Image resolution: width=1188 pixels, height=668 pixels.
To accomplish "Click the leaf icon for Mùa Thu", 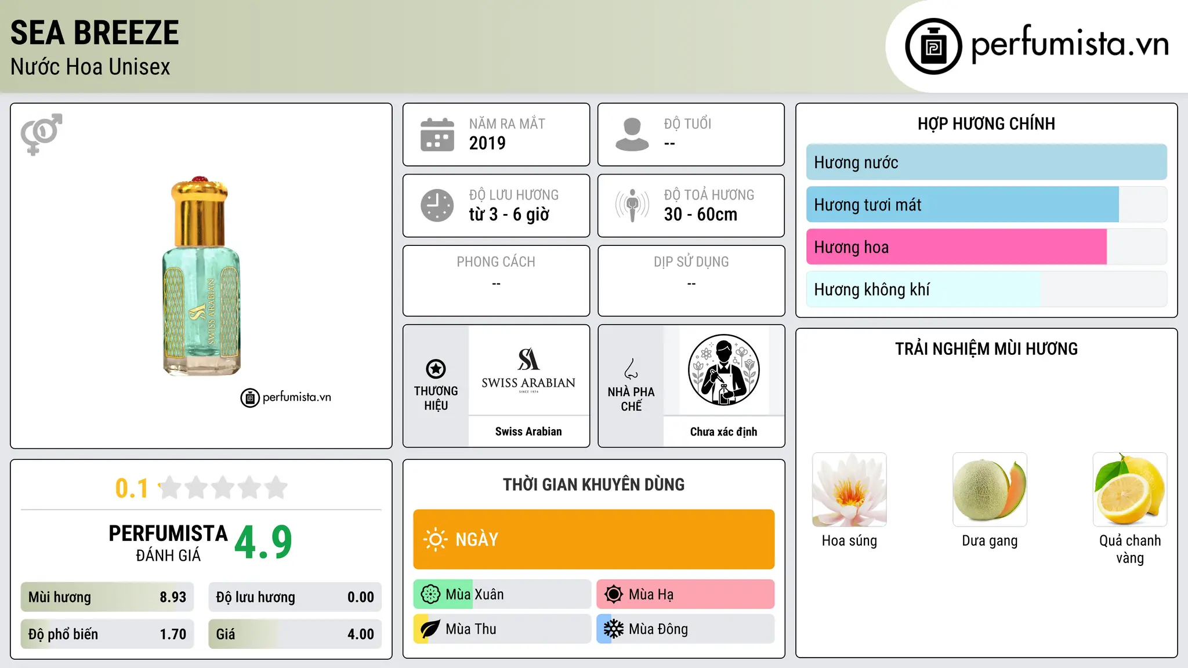I will coord(430,629).
